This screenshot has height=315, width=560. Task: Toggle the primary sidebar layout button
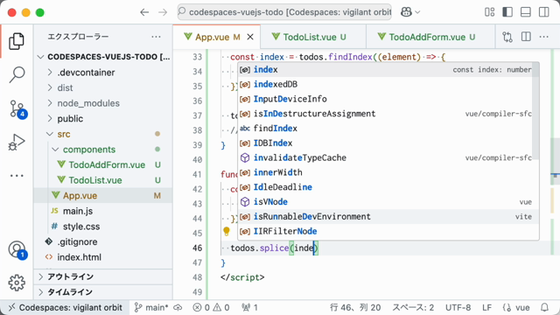(x=507, y=12)
